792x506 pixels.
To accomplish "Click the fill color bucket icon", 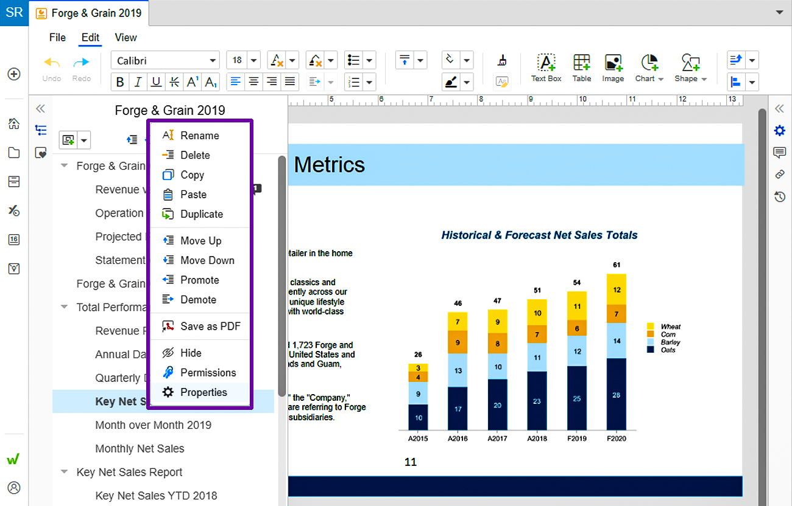I will point(451,60).
